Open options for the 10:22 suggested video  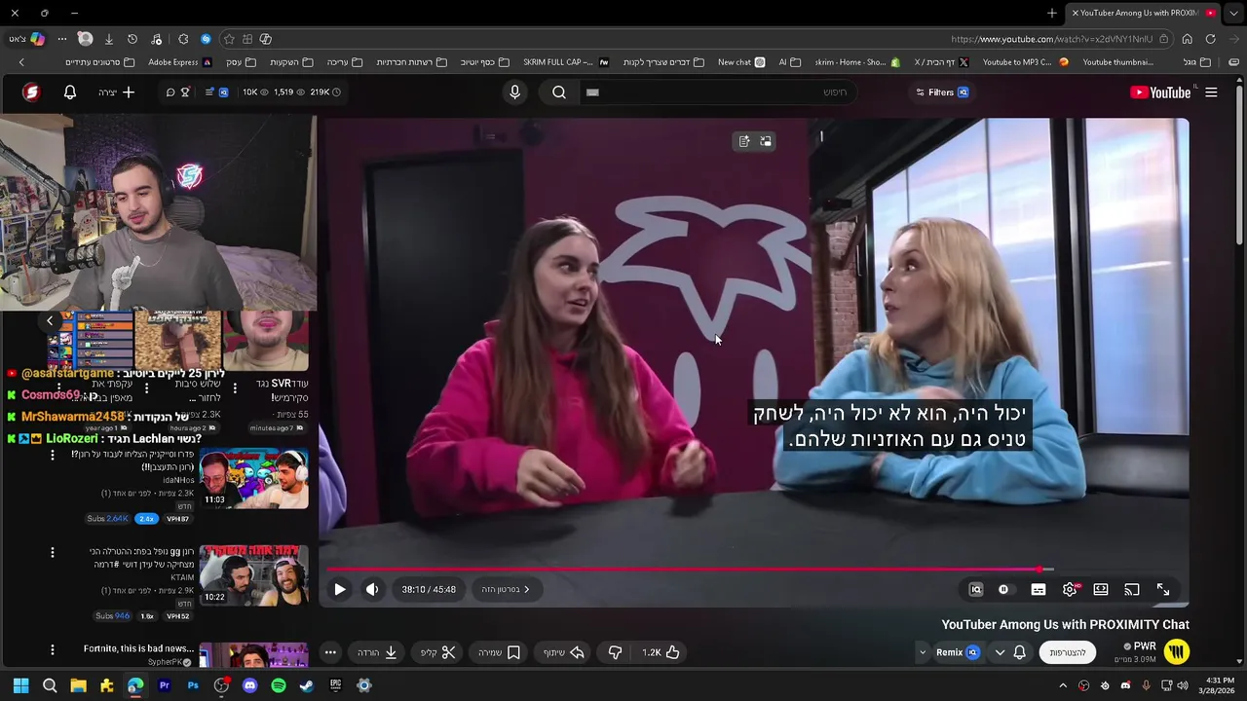point(53,552)
